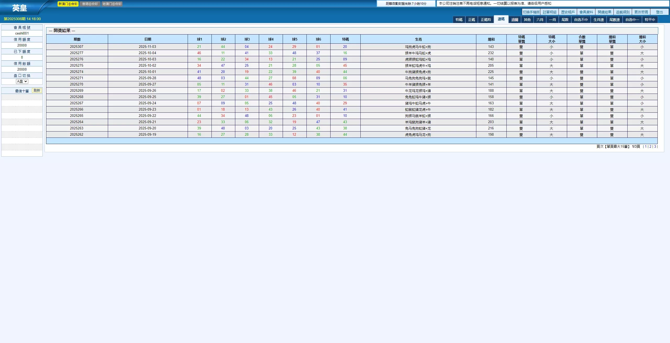The height and width of the screenshot is (343, 670).
Task: Select the 正碼特 betting tab
Action: point(486,20)
